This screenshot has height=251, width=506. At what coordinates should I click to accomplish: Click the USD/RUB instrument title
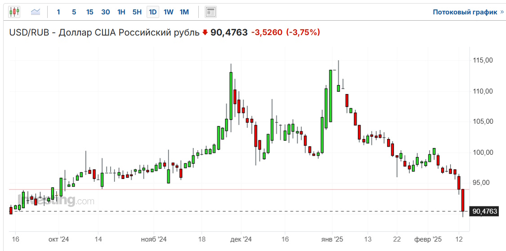[x=104, y=32]
